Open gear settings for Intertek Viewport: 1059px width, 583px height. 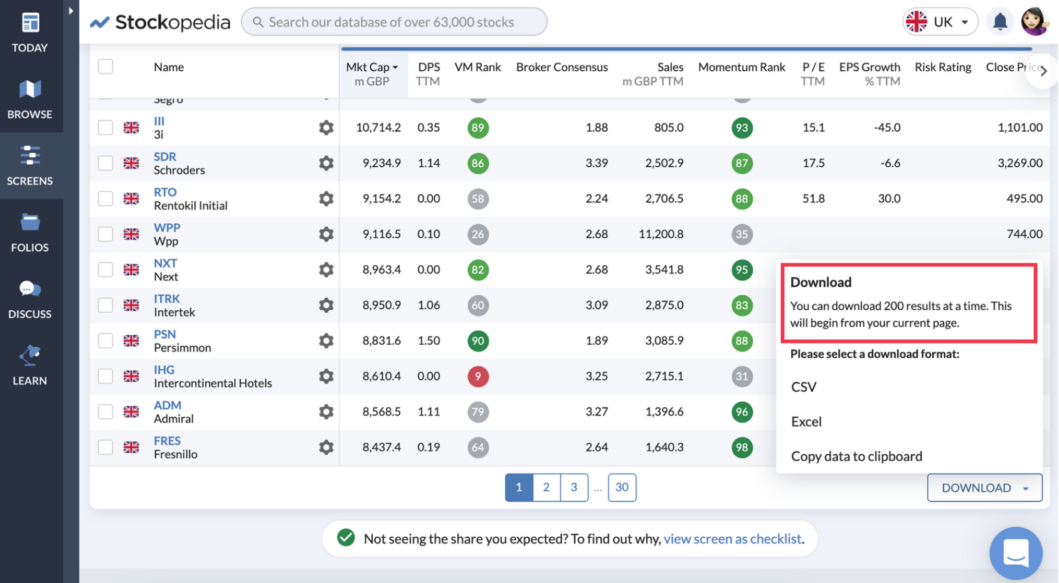tap(326, 305)
